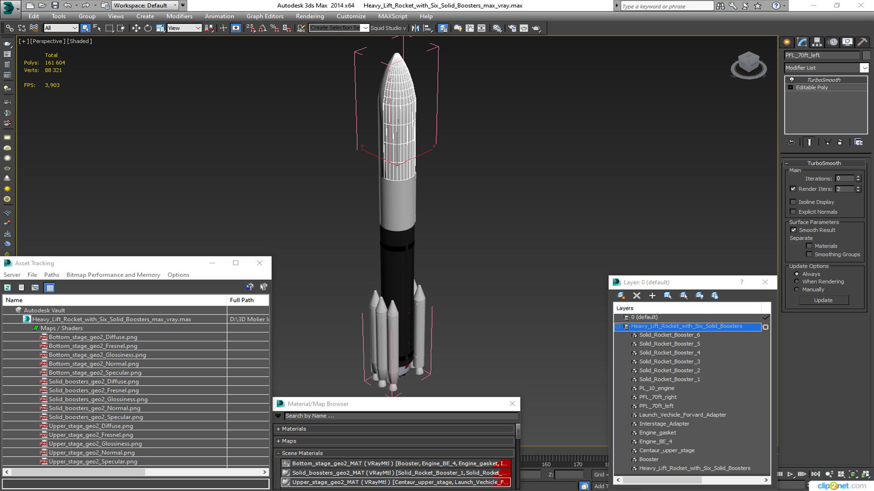Open Paths menu in Asset Tracking
Screen dimensions: 874x491
click(51, 275)
